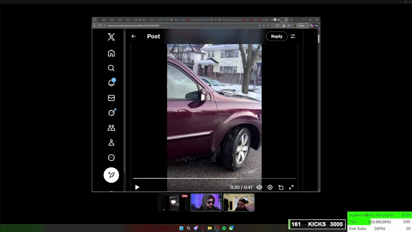Open More circle menu in sidebar
Viewport: 412px width, 232px height.
(111, 158)
